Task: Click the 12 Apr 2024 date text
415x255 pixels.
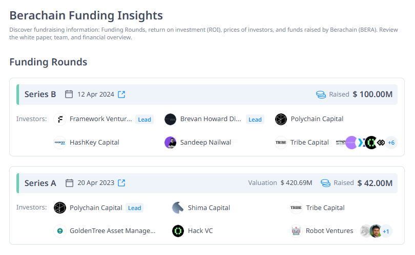Action: 96,94
